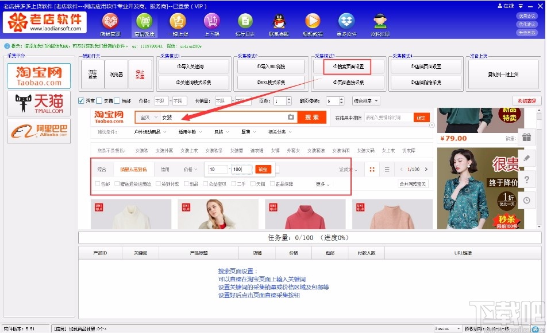Open the 软件注册 registration icon

pyautogui.click(x=379, y=24)
